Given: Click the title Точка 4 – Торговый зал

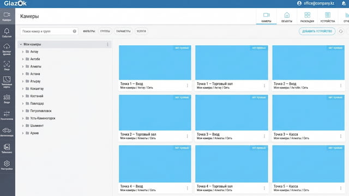Looking at the screenshot, I should (x=214, y=186).
